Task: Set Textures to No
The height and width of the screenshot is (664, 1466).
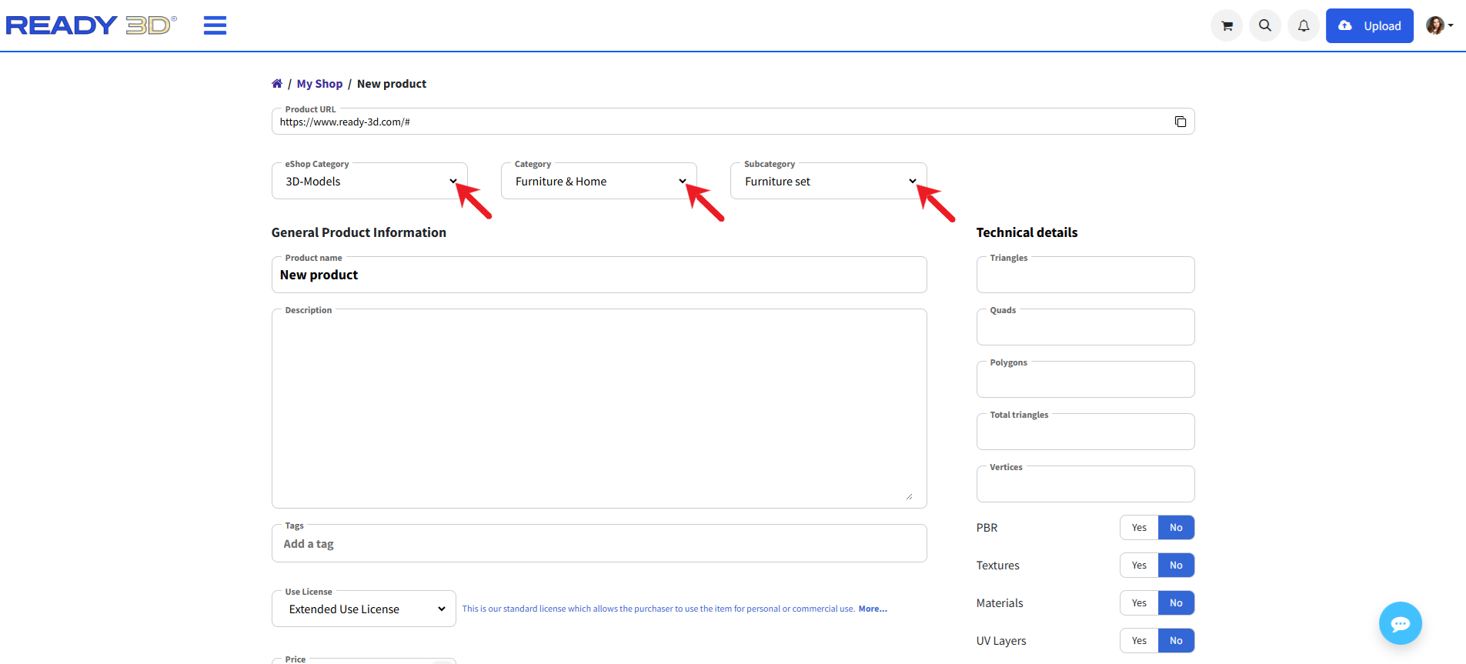Action: tap(1176, 566)
